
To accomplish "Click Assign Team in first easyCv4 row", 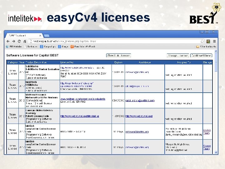I will [x=207, y=131].
